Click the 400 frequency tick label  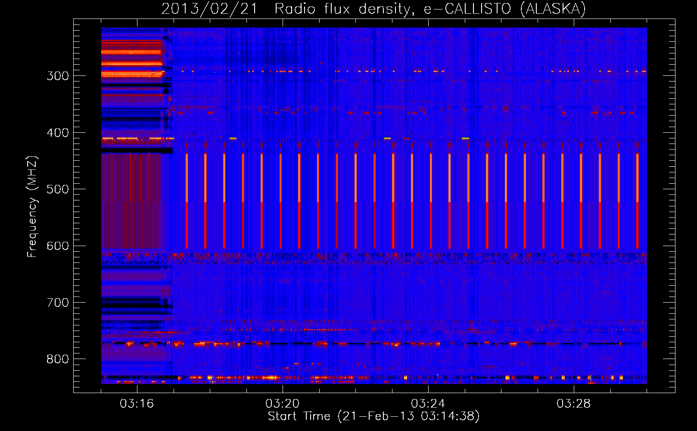[58, 133]
